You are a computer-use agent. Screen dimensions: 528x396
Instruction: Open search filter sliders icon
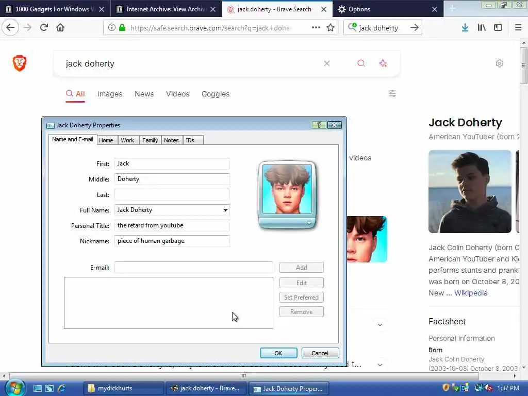(x=392, y=94)
